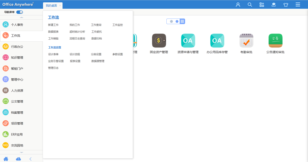
Task: Open 数据报表 in workflow menu
Action: point(53,32)
